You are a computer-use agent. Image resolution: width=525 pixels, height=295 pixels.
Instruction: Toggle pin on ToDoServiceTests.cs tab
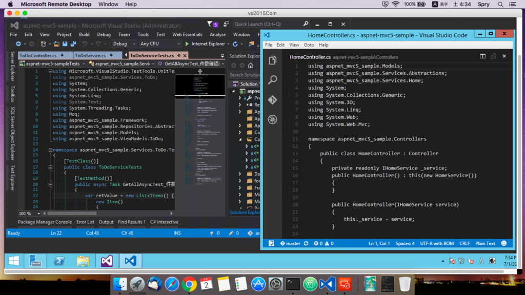point(179,55)
